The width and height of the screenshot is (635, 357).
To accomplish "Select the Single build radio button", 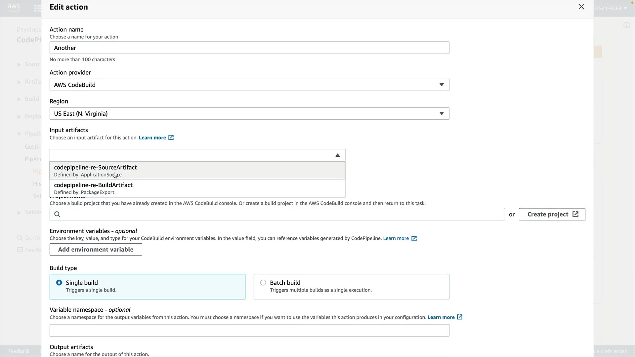I will click(59, 283).
